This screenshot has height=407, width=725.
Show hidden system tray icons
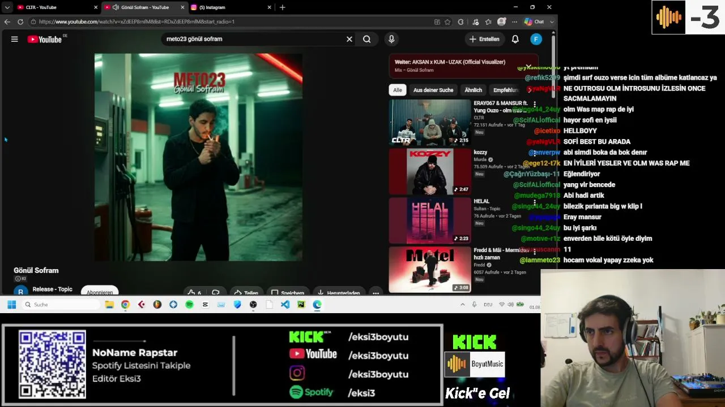click(x=462, y=305)
